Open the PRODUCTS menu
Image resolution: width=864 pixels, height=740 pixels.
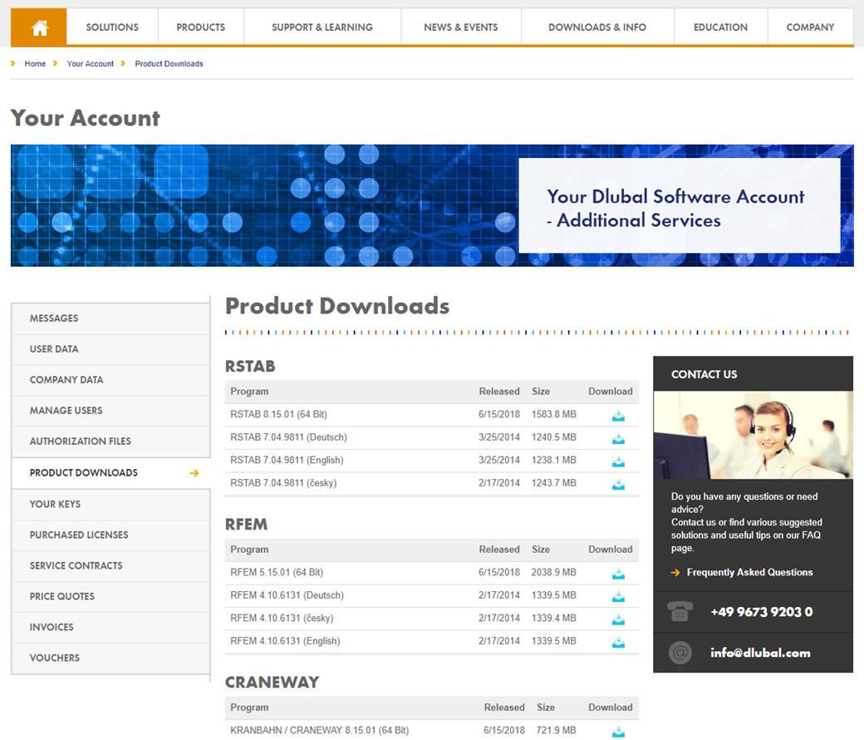coord(200,27)
